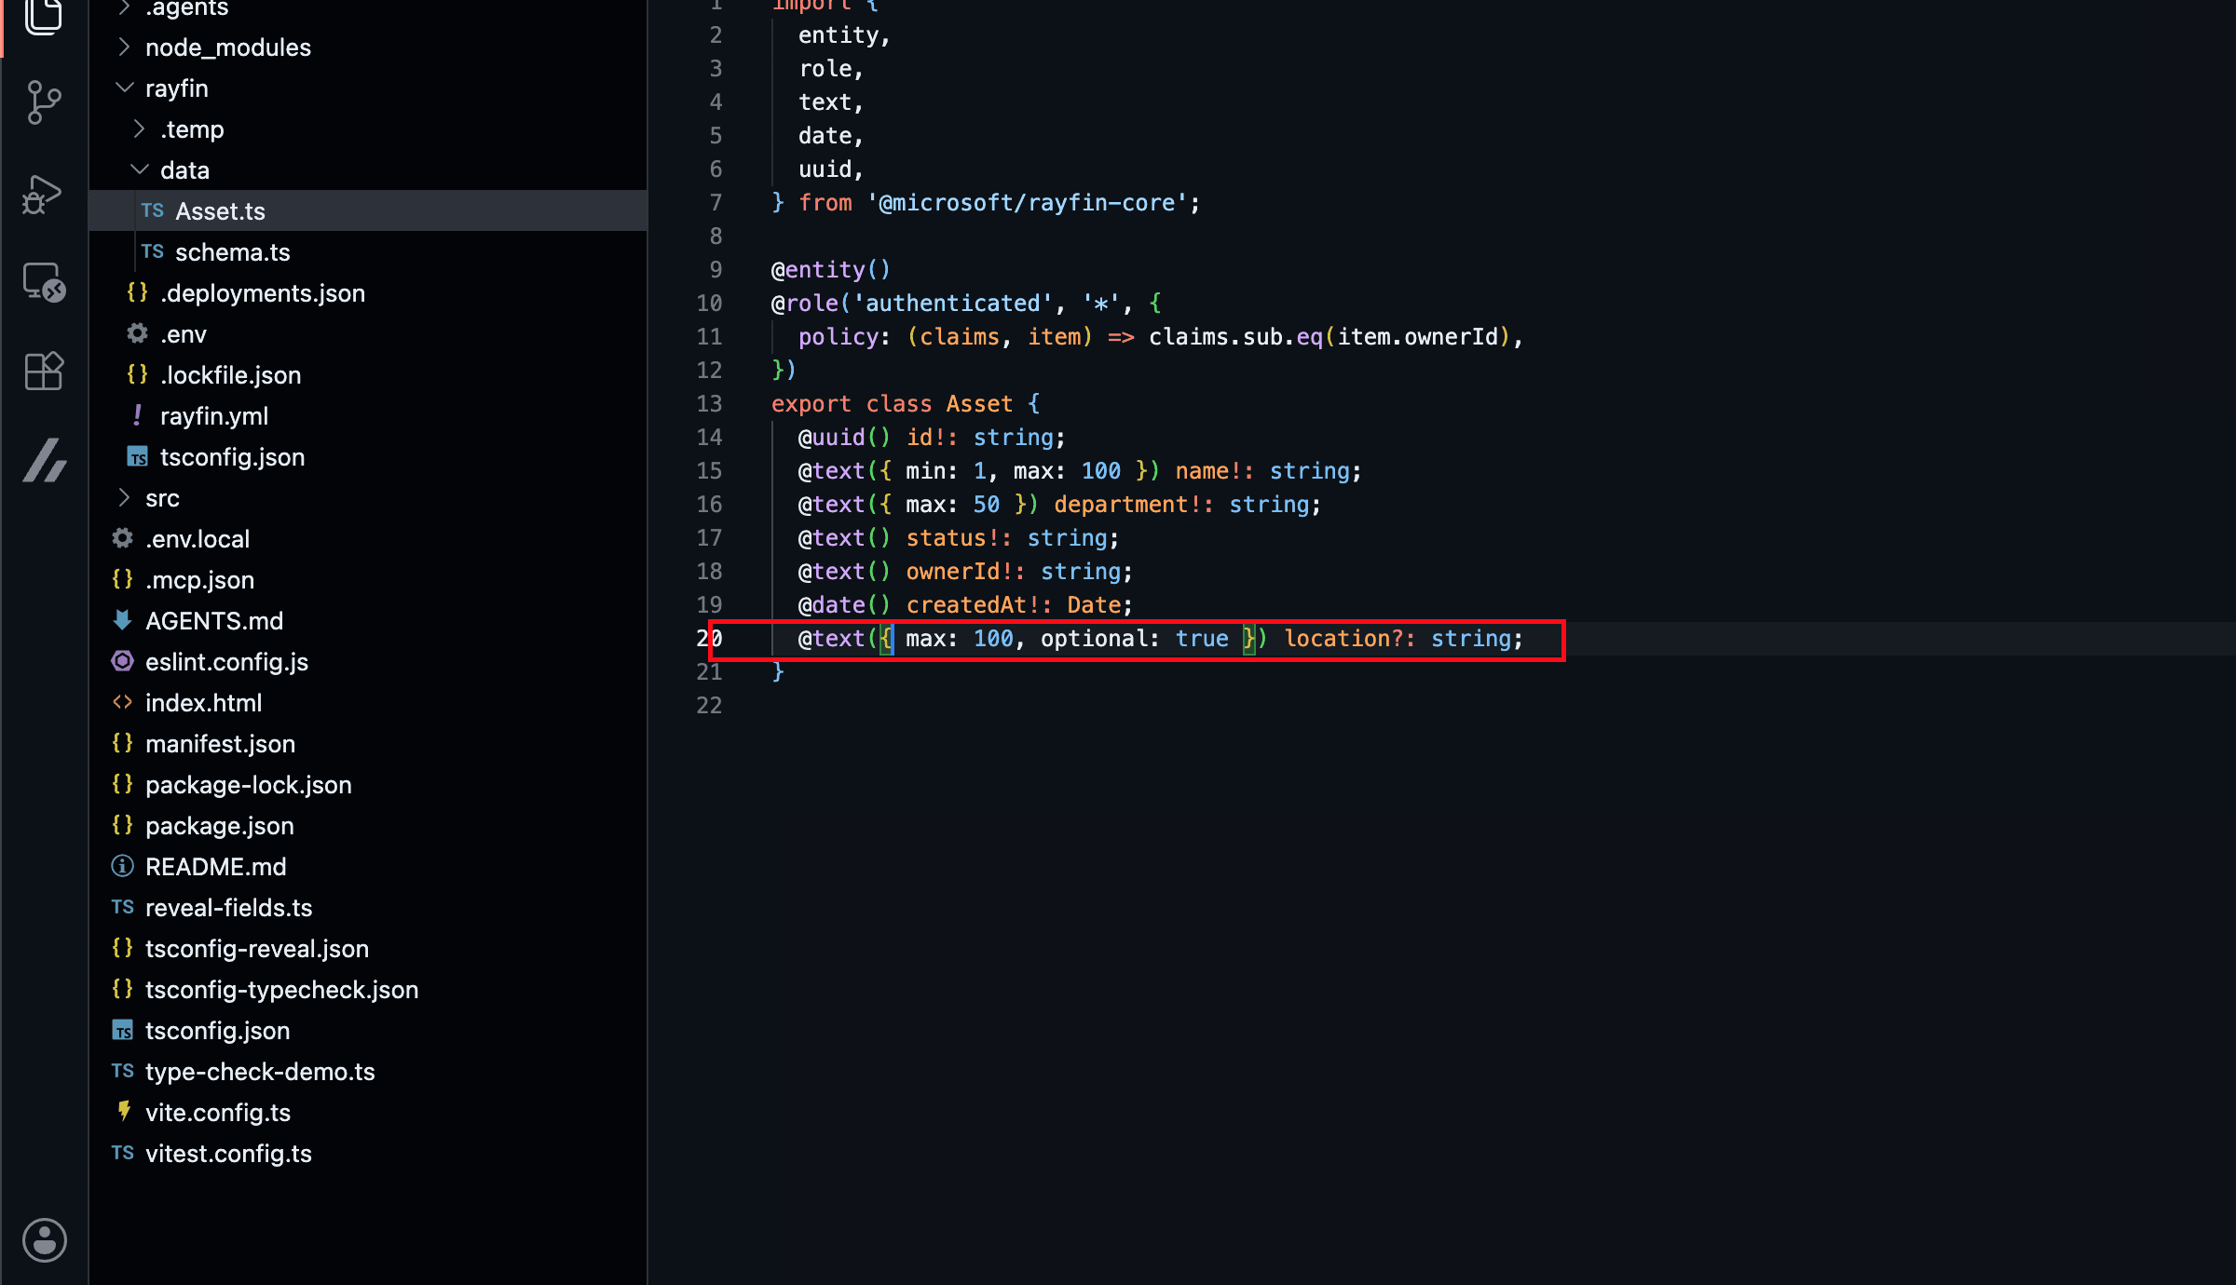This screenshot has height=1285, width=2236.
Task: Click line number 20 in the gutter
Action: (x=709, y=639)
